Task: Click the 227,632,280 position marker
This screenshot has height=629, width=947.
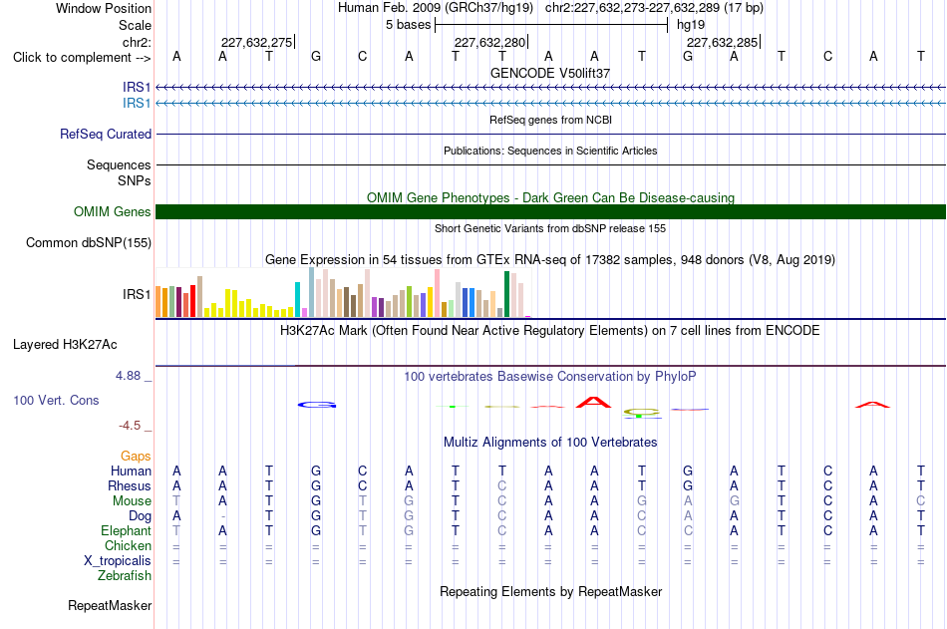Action: [x=490, y=42]
